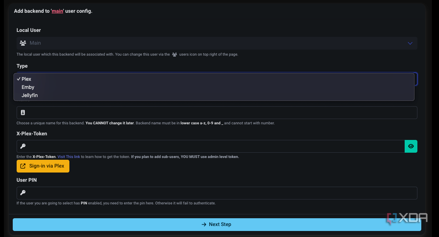Focus the X-Plex-Token input field

click(211, 146)
